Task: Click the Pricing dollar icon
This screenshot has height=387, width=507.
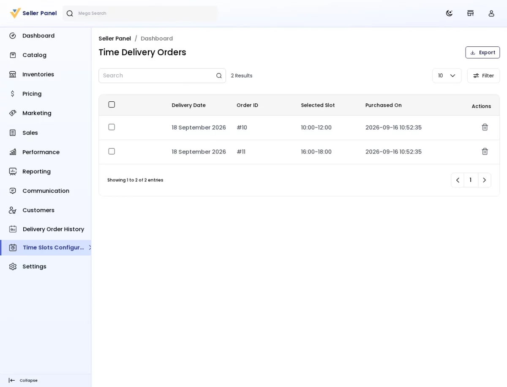Action: coord(13,94)
